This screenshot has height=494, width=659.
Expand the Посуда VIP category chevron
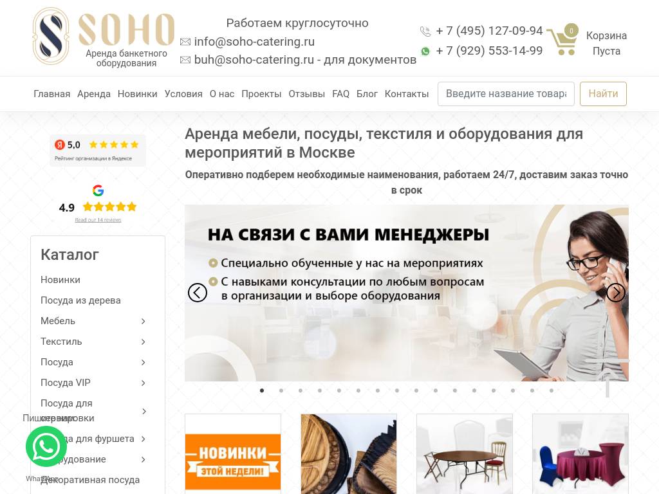point(144,383)
